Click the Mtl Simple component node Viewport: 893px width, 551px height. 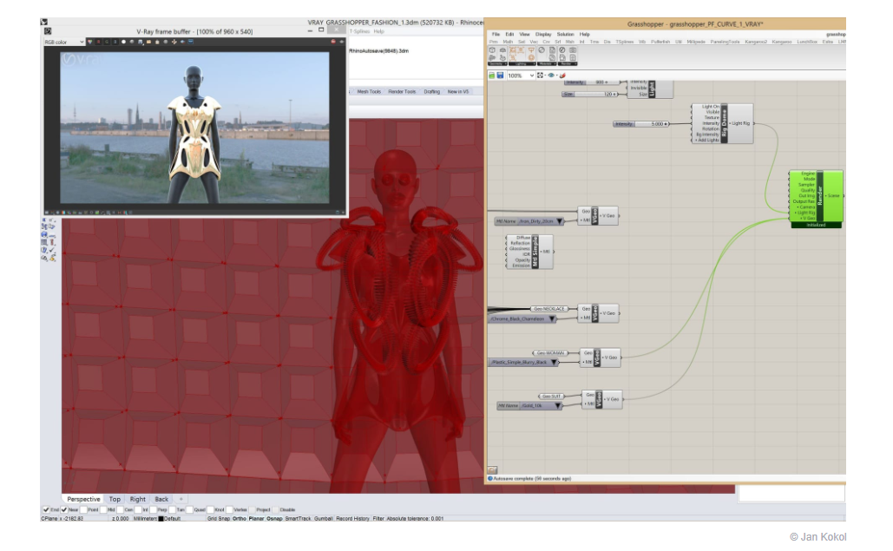coord(529,252)
